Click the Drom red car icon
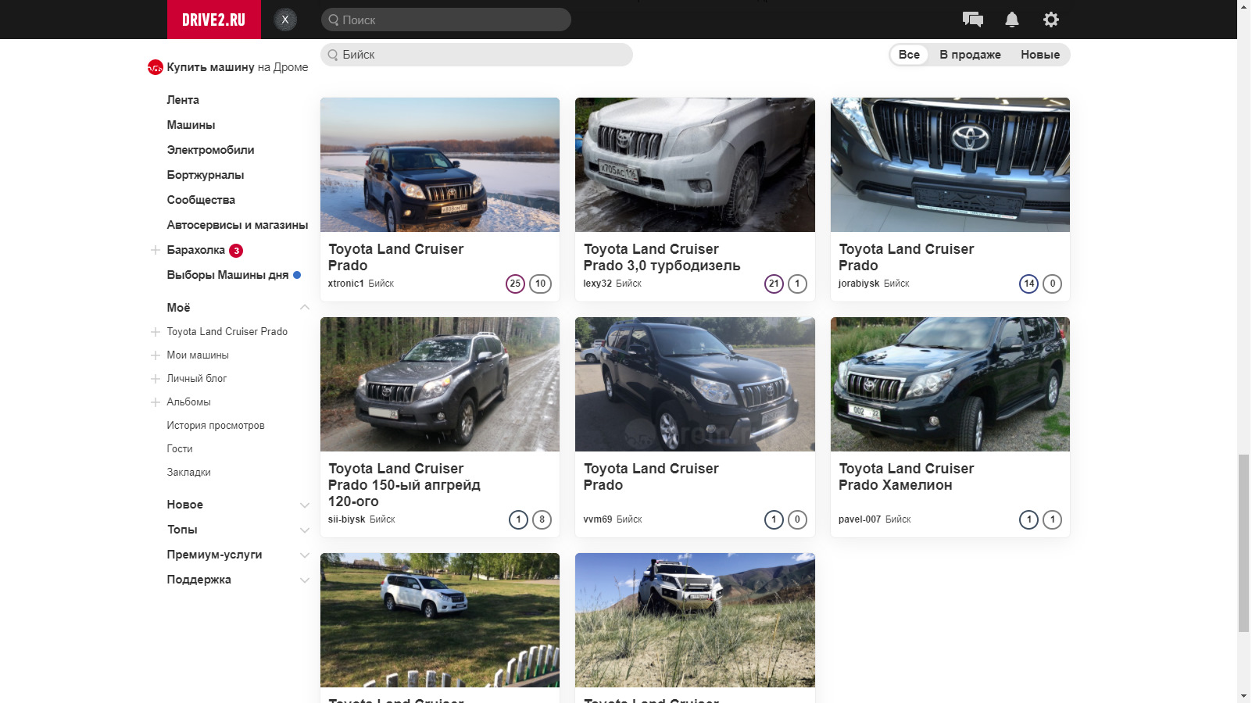This screenshot has height=703, width=1252. coord(156,67)
